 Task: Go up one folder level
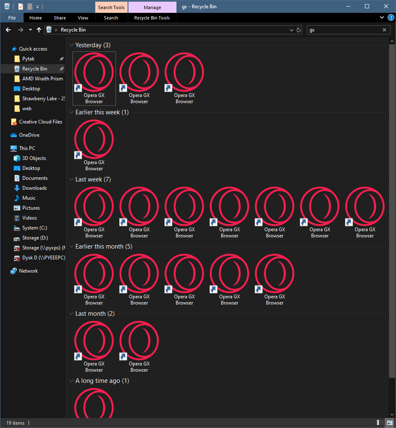[x=39, y=30]
